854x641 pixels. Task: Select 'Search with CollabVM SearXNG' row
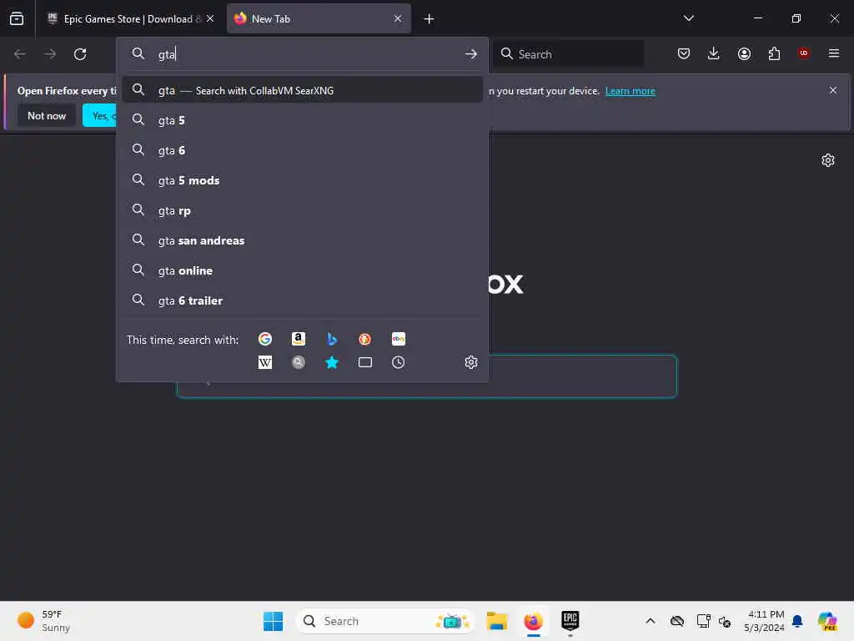pos(302,90)
